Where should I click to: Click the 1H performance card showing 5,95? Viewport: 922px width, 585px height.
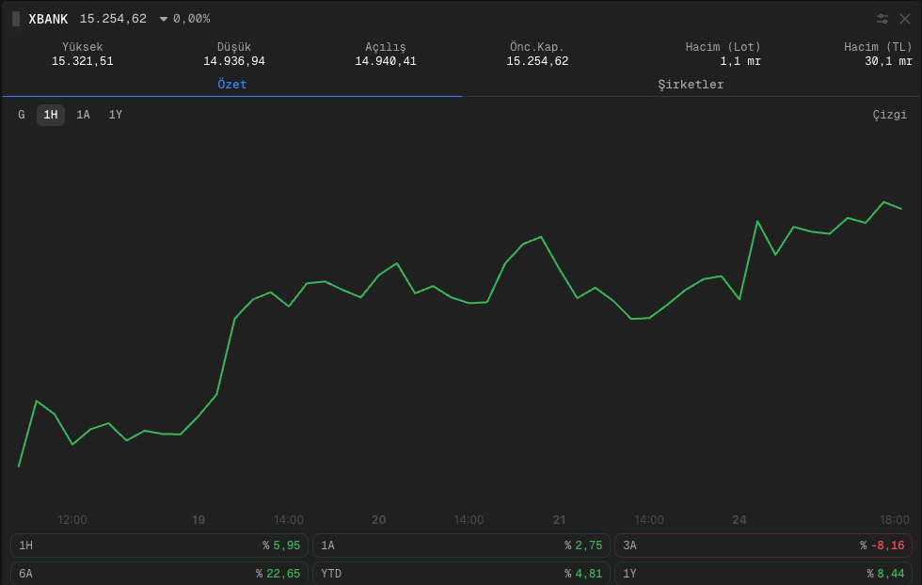point(159,545)
